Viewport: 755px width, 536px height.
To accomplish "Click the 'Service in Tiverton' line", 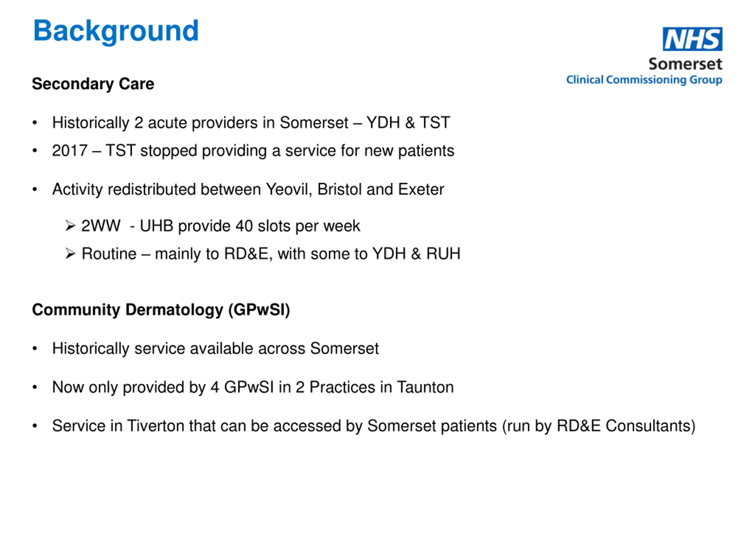I will pyautogui.click(x=374, y=426).
